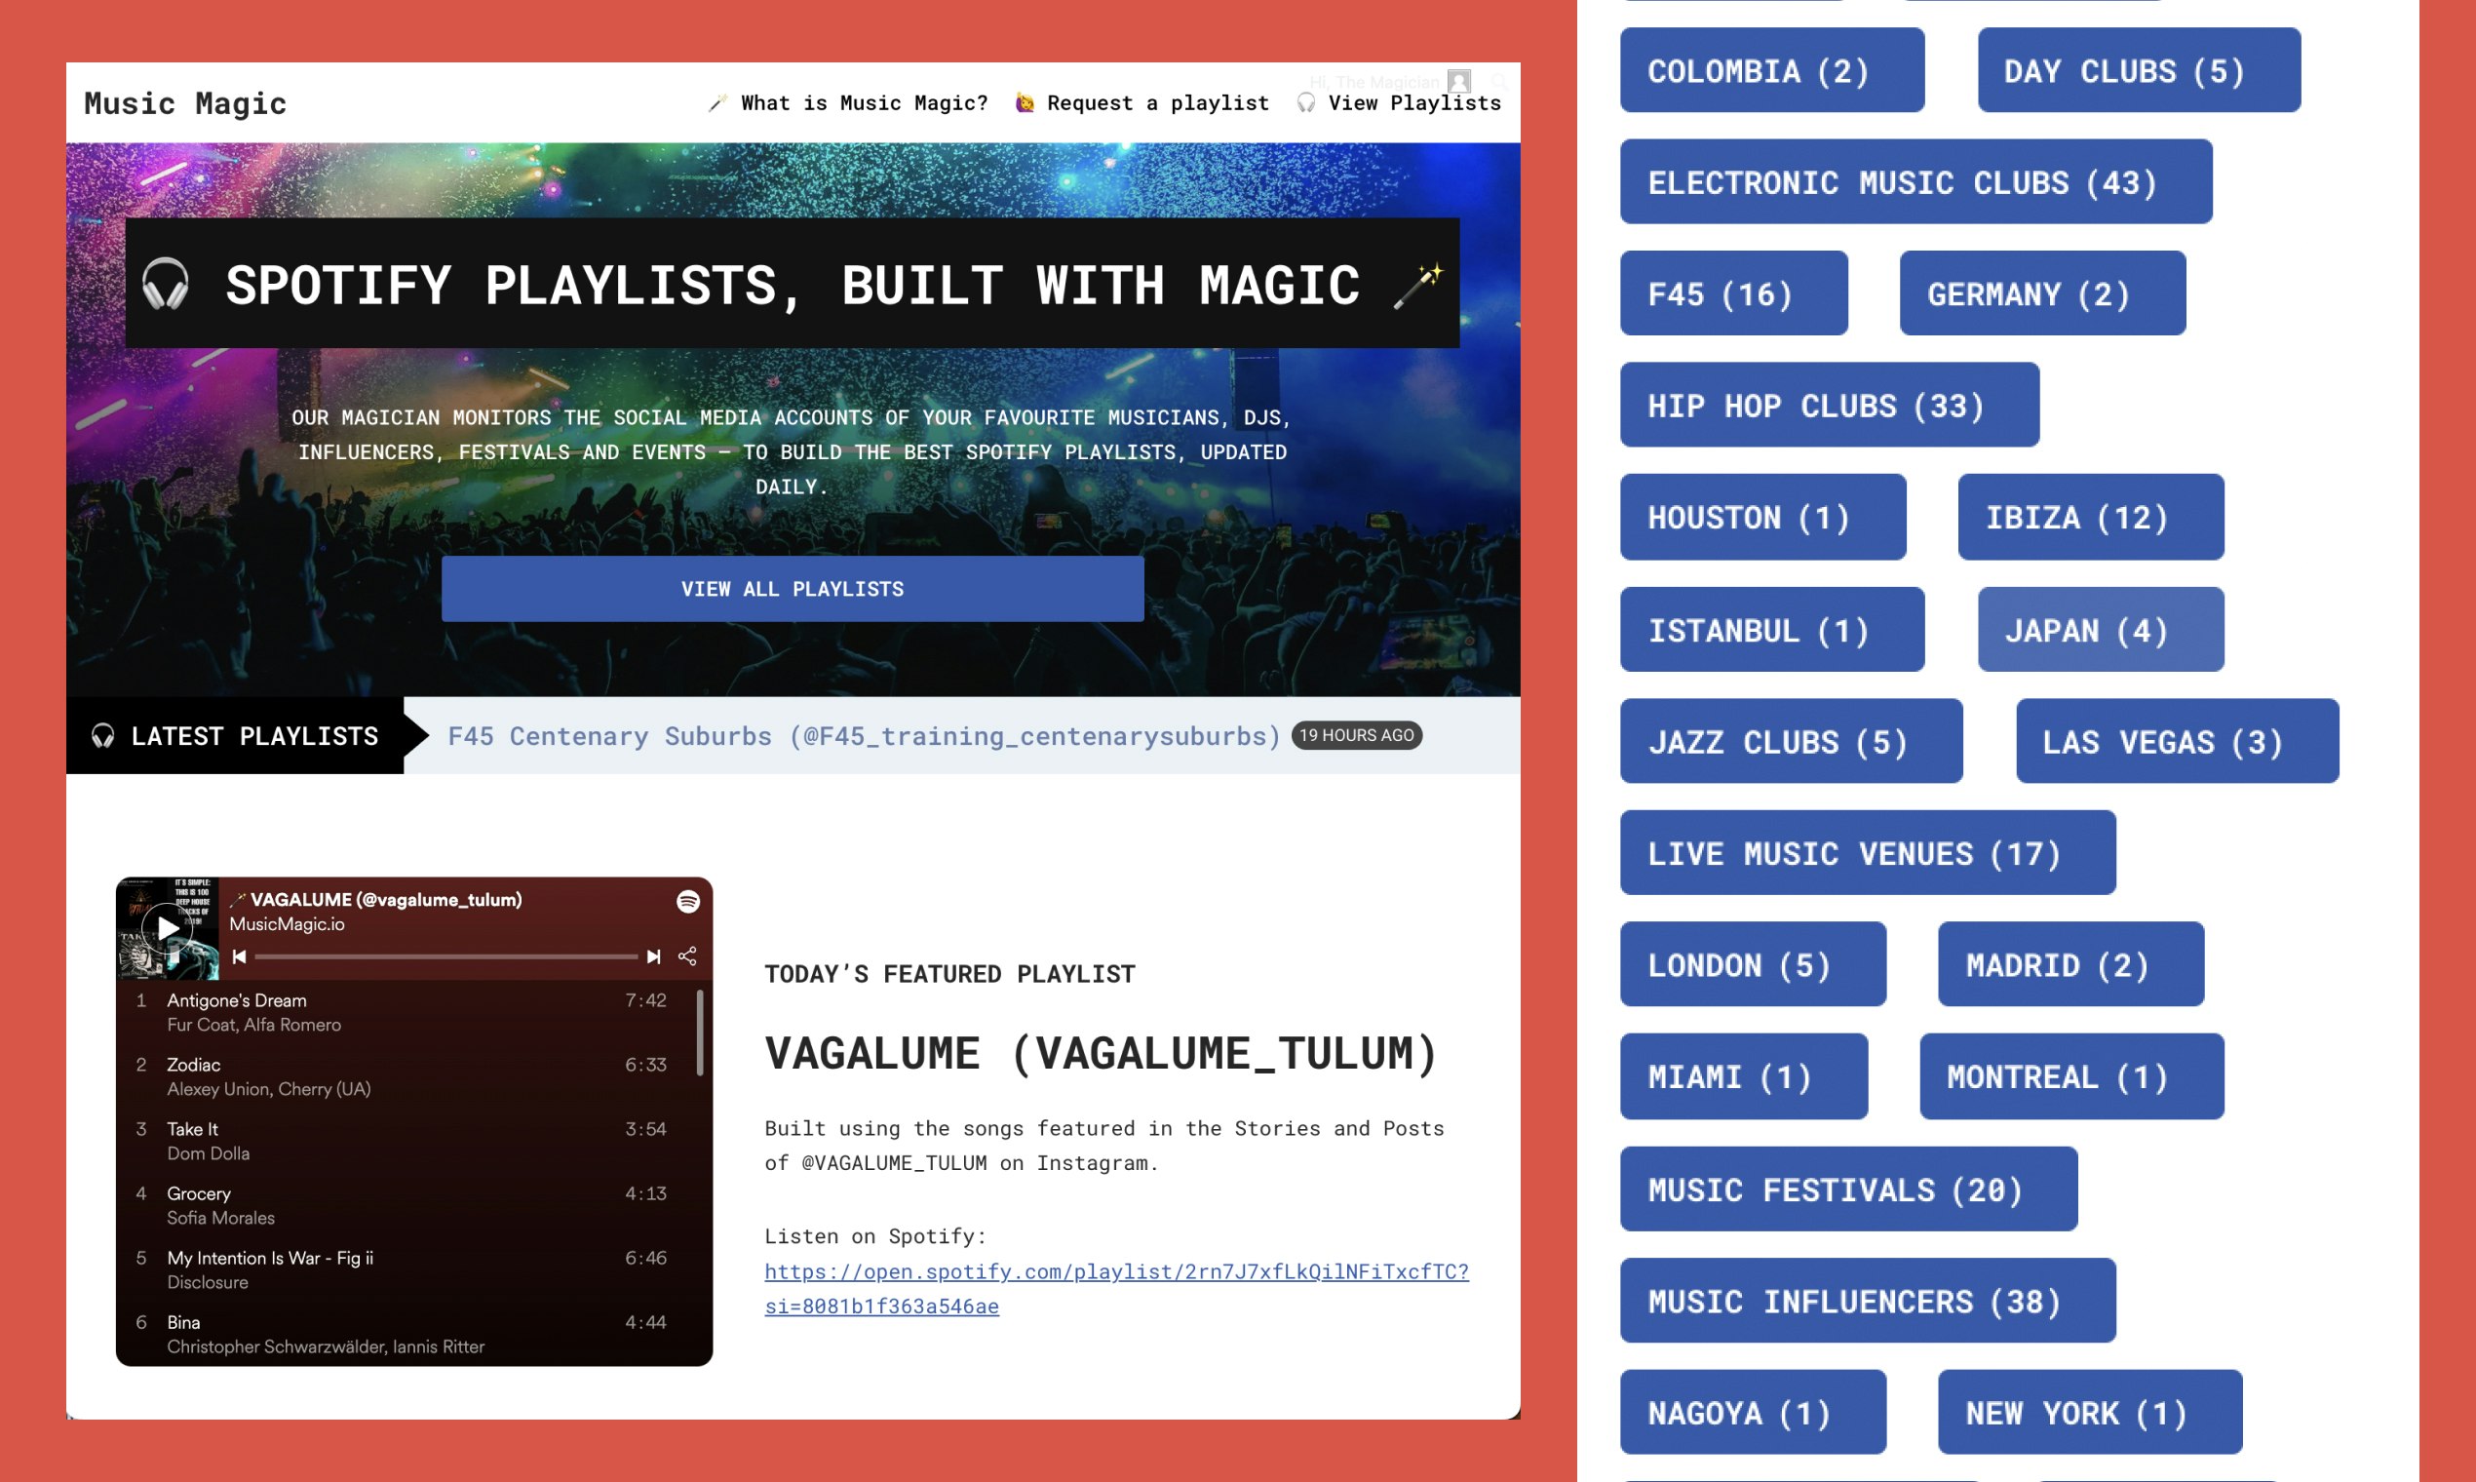Select the JAPAN (4) category filter
The image size is (2476, 1482).
pos(2100,629)
